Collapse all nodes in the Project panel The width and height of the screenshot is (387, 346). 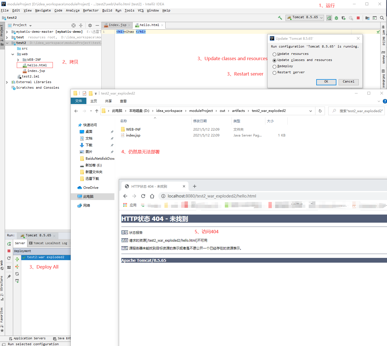pyautogui.click(x=81, y=25)
